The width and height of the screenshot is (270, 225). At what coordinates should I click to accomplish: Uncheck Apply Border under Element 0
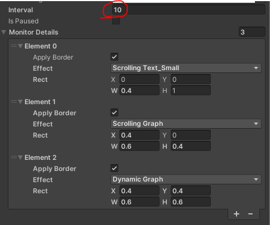pos(114,57)
